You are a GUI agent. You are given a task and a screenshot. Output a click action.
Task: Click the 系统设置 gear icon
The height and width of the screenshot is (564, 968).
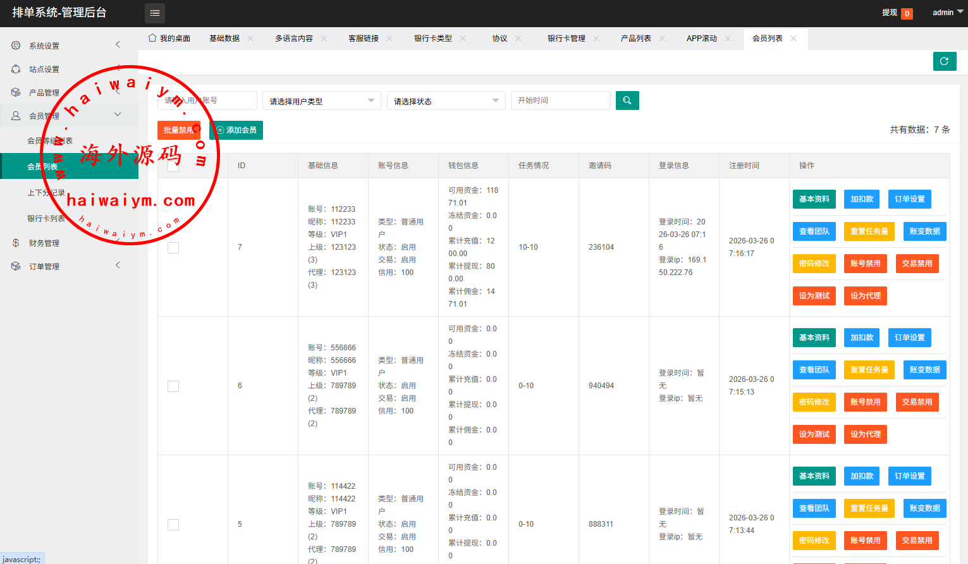tap(16, 46)
